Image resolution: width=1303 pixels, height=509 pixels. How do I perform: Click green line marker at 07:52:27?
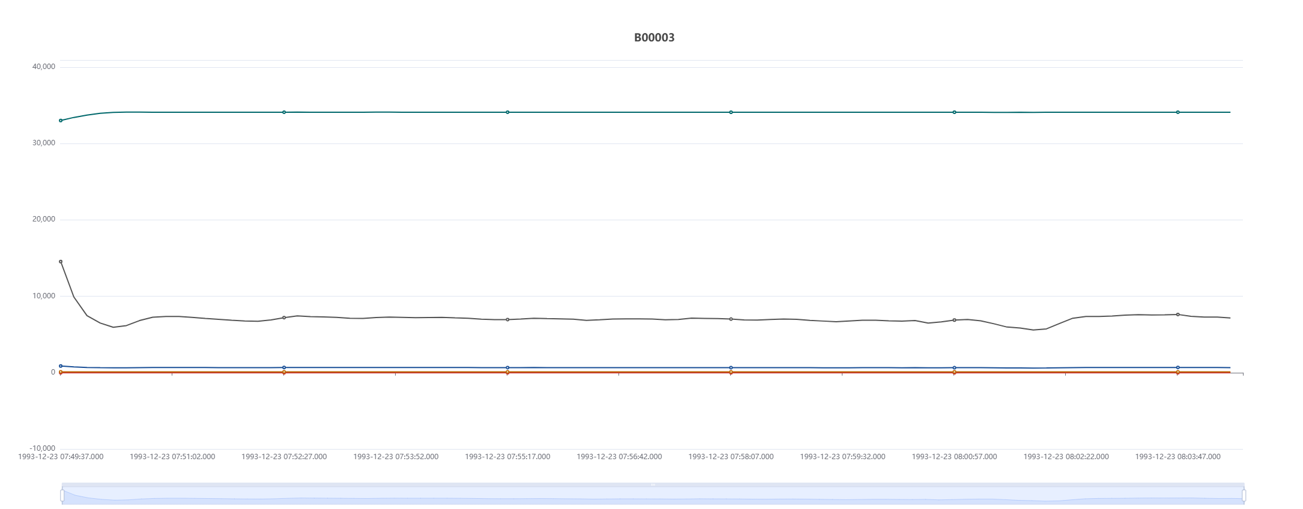point(284,112)
